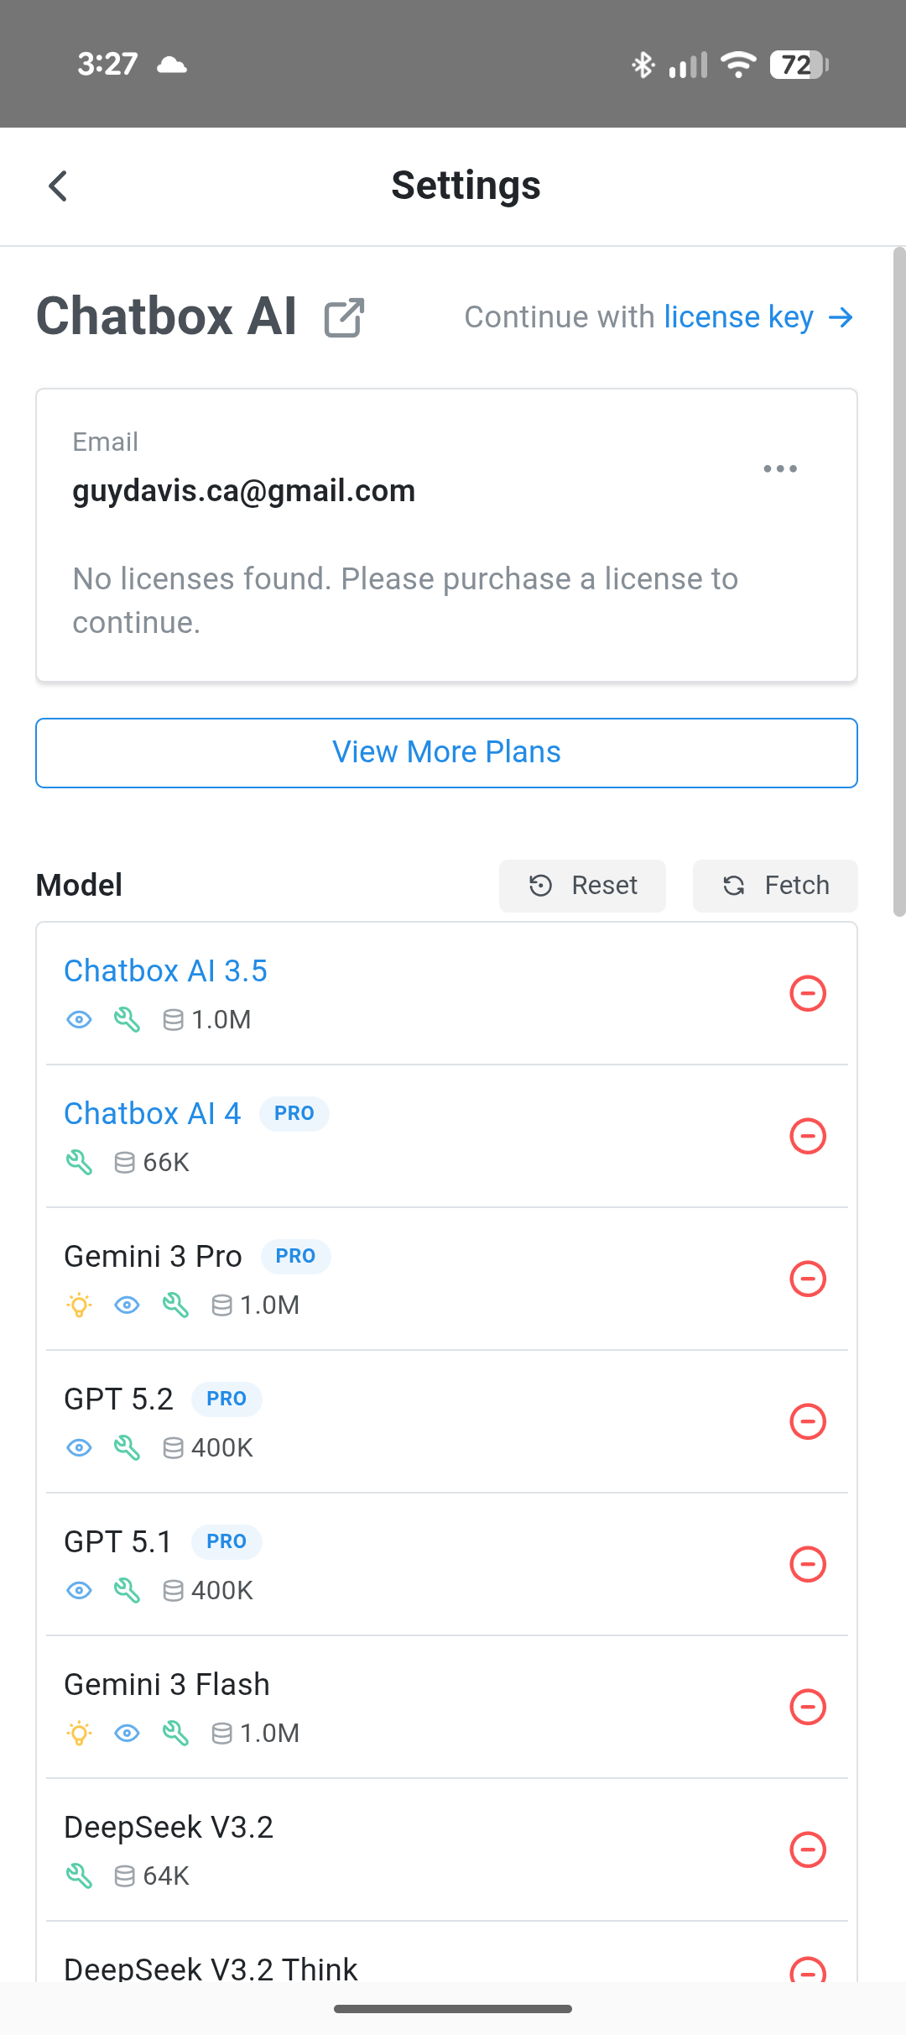Screen dimensions: 906x2035
Task: Open Chatbox AI external link icon
Action: 344,318
